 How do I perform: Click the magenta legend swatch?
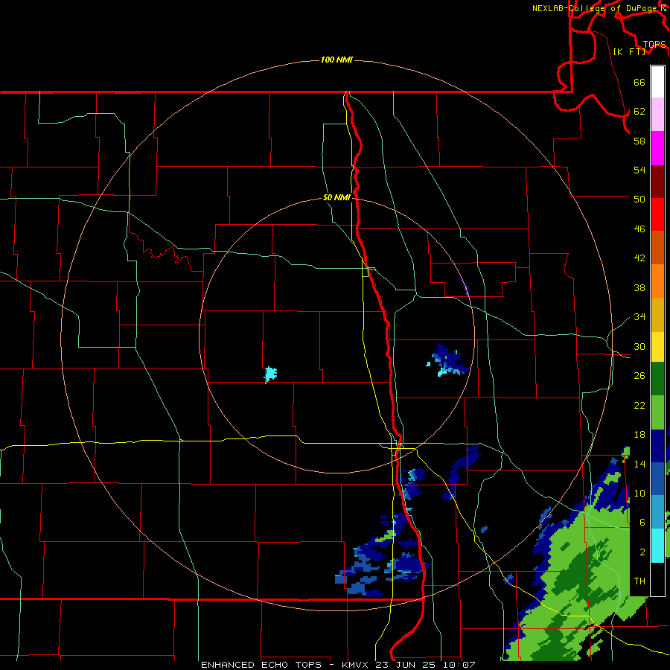coord(657,148)
